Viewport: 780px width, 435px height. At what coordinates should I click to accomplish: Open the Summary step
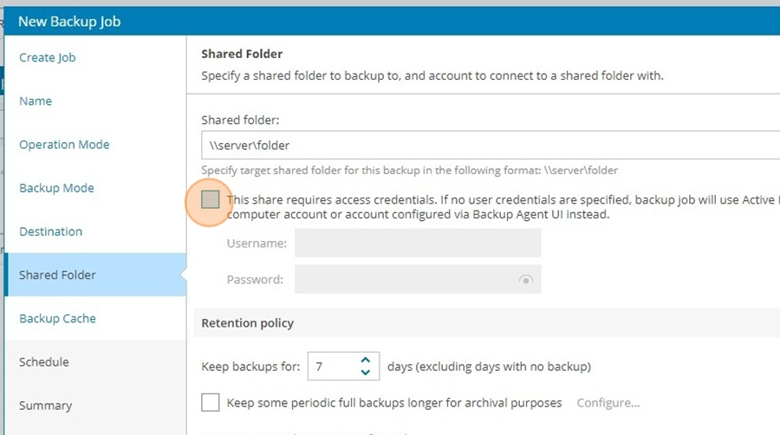click(x=45, y=406)
